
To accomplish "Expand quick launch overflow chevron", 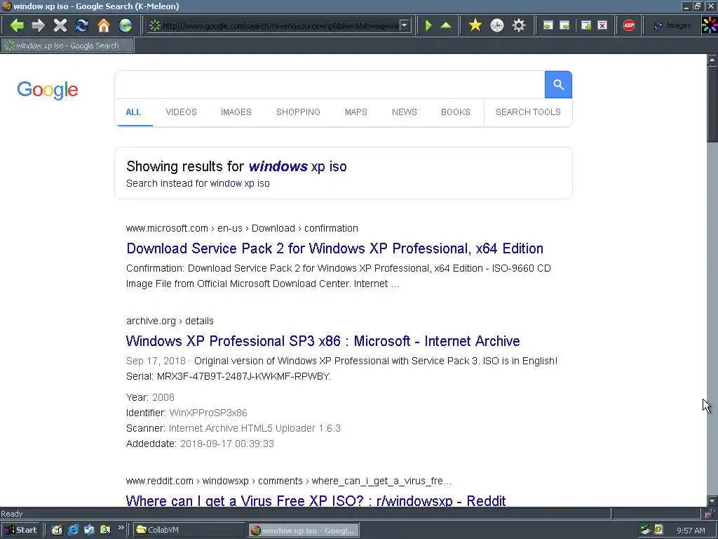I will 121,528.
